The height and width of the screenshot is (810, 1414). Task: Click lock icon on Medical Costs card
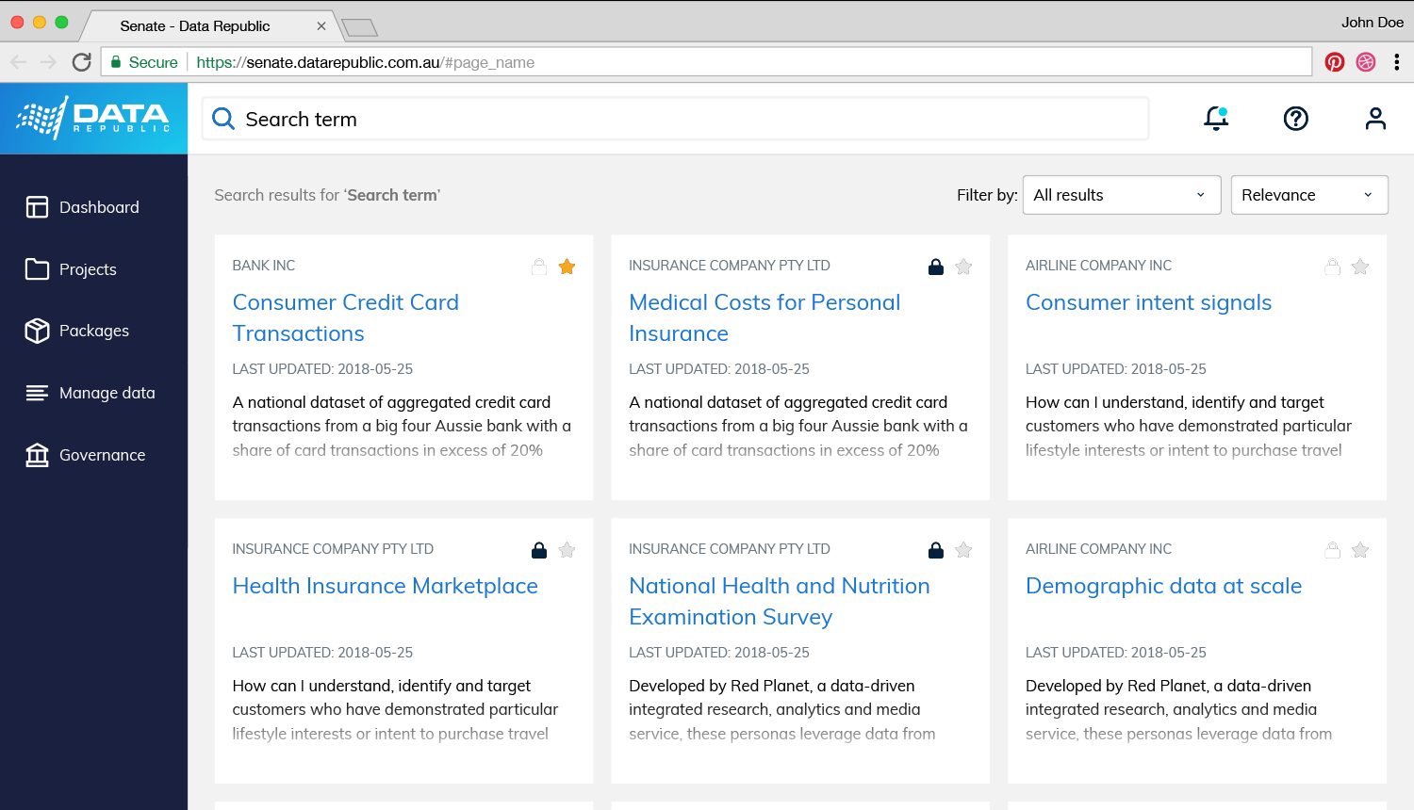pyautogui.click(x=936, y=267)
